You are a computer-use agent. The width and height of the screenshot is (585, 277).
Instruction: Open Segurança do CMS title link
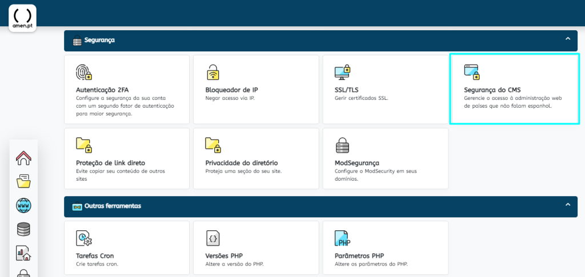(492, 89)
